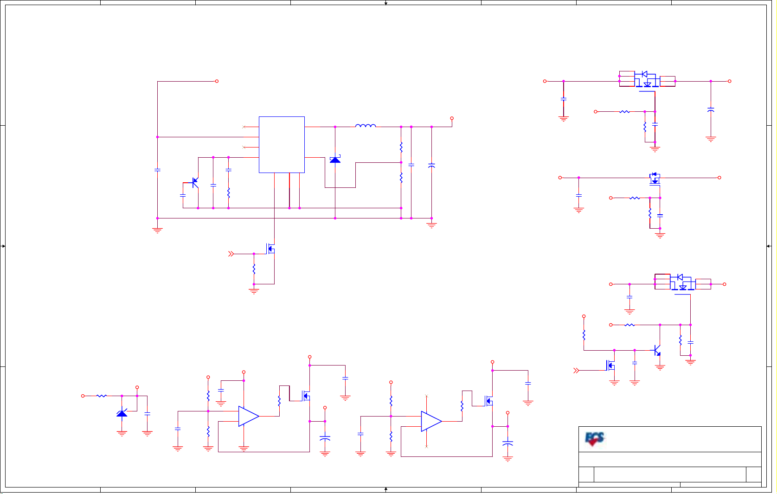Select the right op-amp triangle
The image size is (777, 494).
(x=431, y=421)
